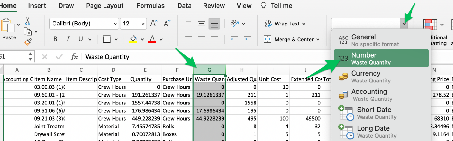This screenshot has height=141, width=453.
Task: Toggle Italic formatting
Action: pyautogui.click(x=68, y=39)
